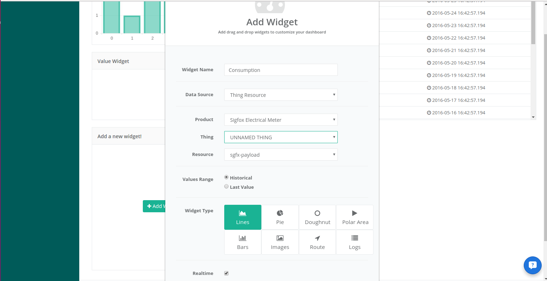Open the Thing dropdown
Screen dimensions: 547x281
pos(281,137)
